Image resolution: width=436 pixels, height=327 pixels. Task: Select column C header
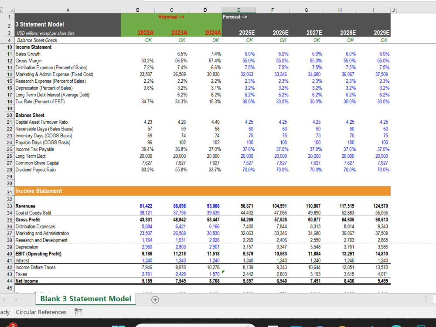[x=171, y=10]
